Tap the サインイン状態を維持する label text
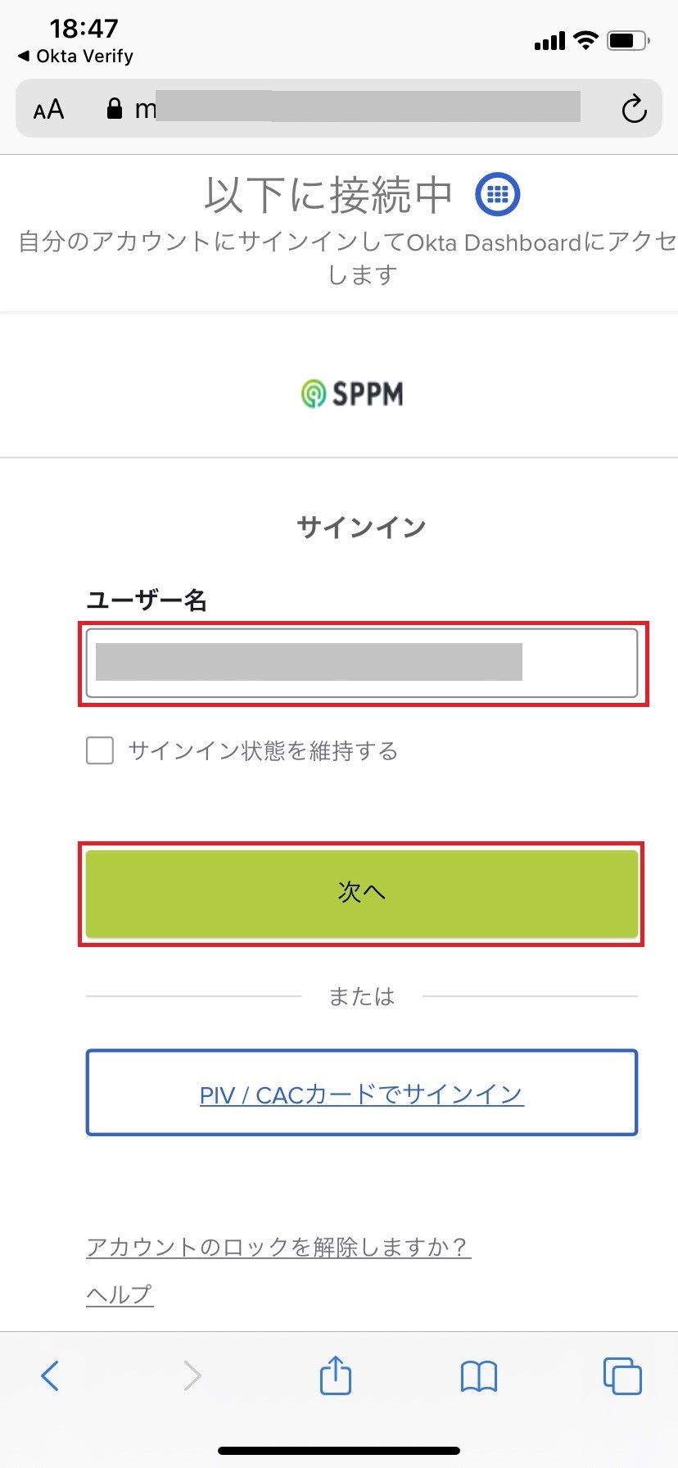Screen dimensions: 678x1468 pyautogui.click(x=263, y=750)
